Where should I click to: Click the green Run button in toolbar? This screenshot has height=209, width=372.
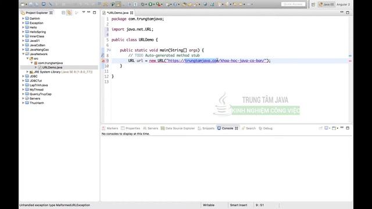coord(151,4)
